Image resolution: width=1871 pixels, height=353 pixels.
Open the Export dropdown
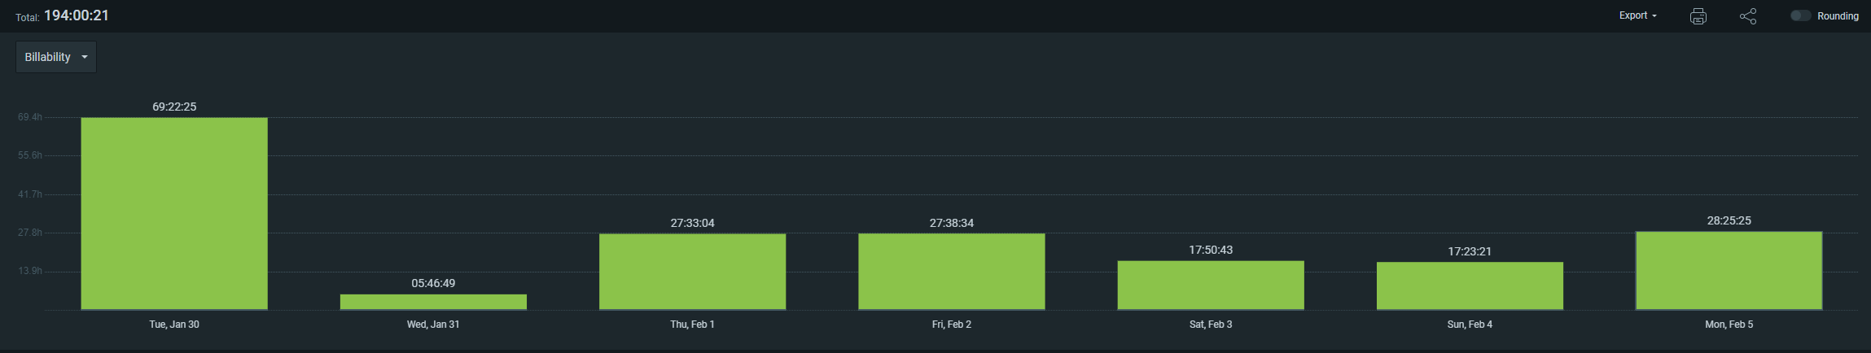[x=1637, y=15]
